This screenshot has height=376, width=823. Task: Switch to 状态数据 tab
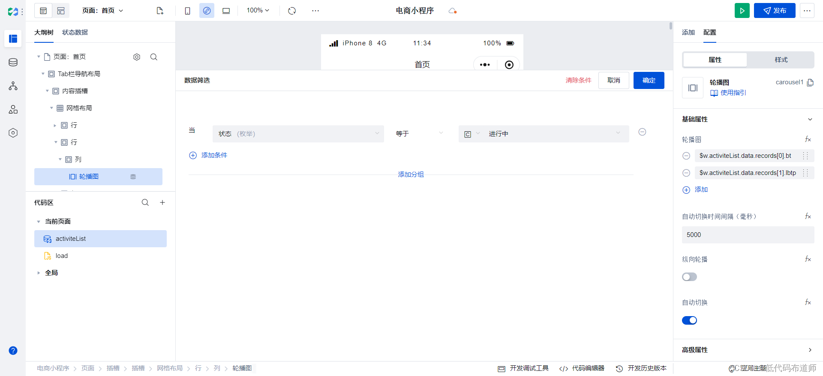[75, 33]
